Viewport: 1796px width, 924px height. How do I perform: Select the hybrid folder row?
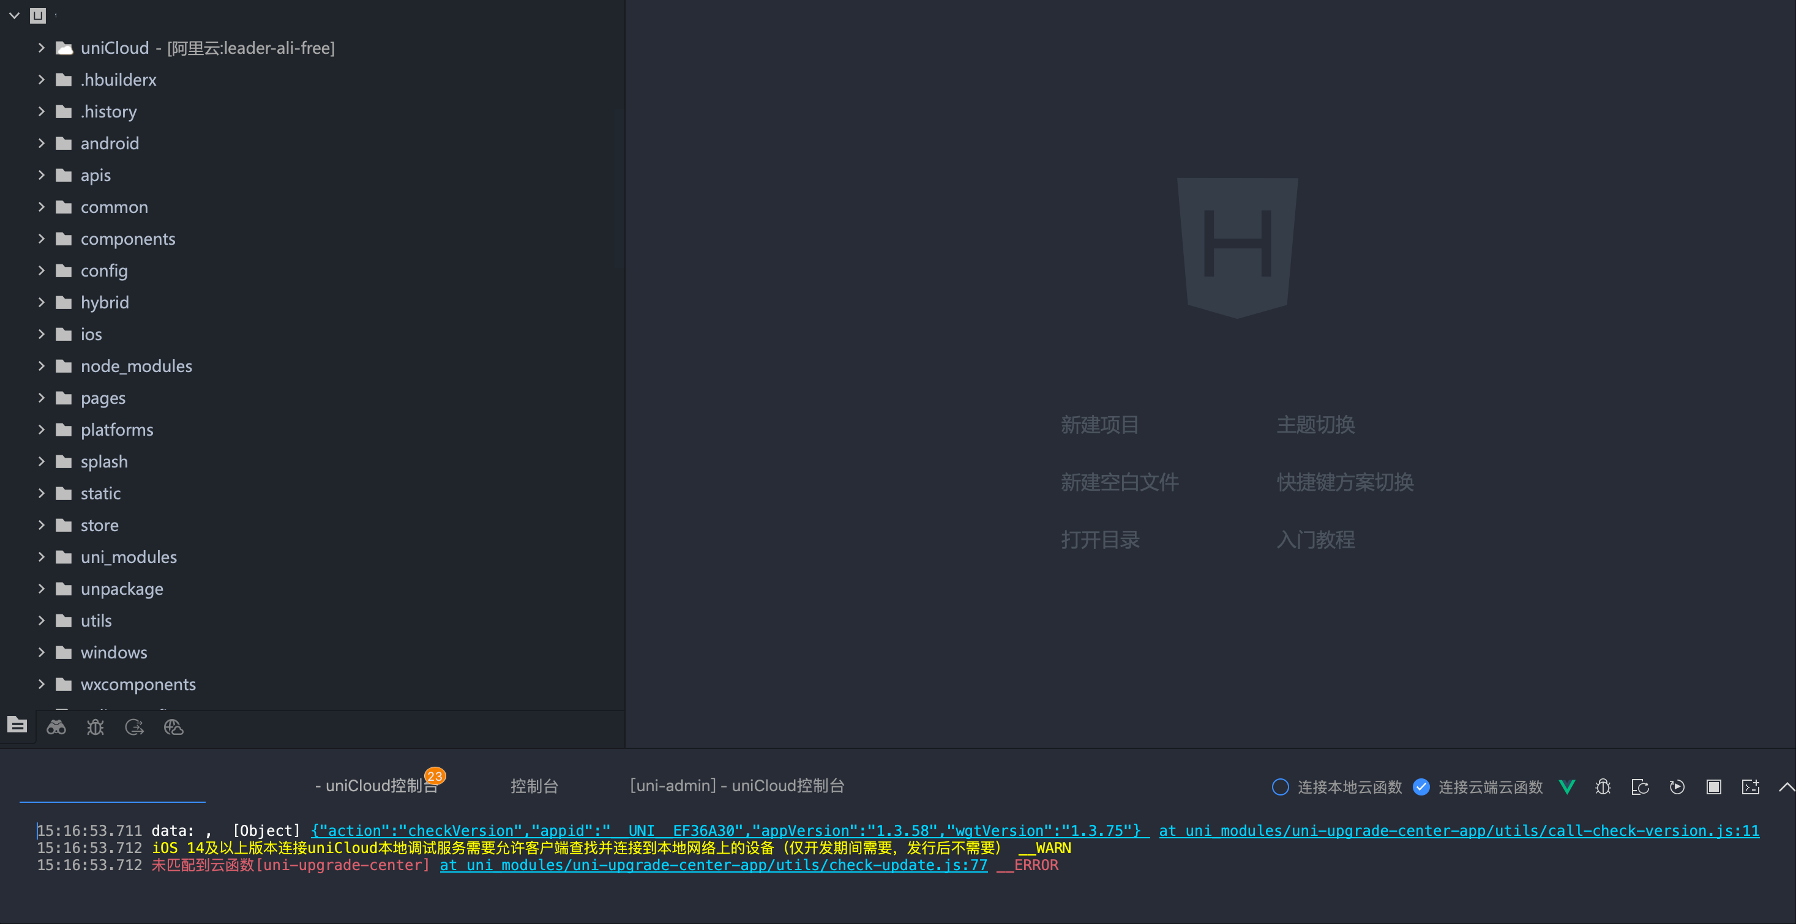(312, 302)
